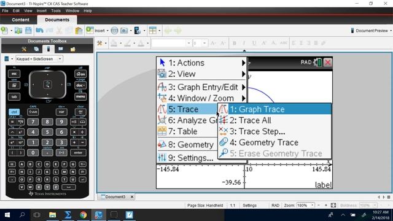Click the enter key on the keypad
Image resolution: width=393 pixels, height=221 pixels.
[78, 153]
